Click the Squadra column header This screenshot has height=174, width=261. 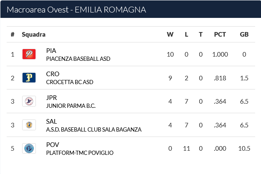coord(34,35)
